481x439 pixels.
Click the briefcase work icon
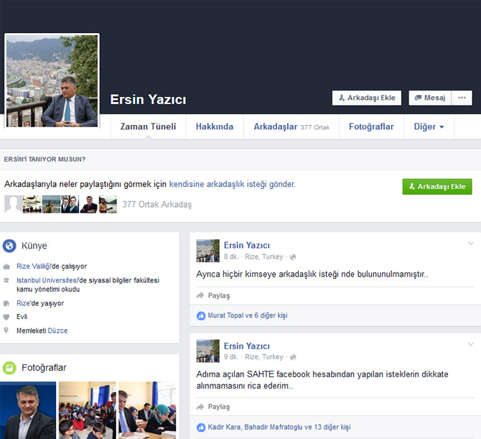tap(6, 267)
